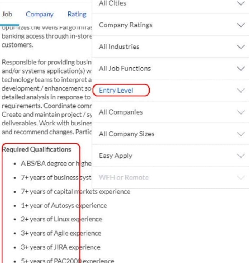Click the arrow next to All Companies

pos(241,112)
